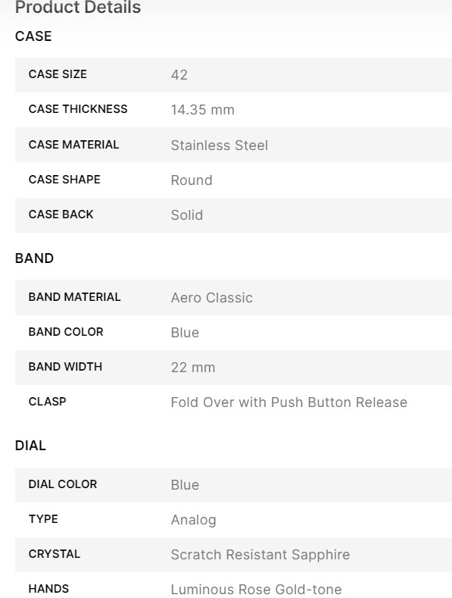The width and height of the screenshot is (452, 598).
Task: Select the Fold Over with Push Button Release text
Action: click(289, 402)
